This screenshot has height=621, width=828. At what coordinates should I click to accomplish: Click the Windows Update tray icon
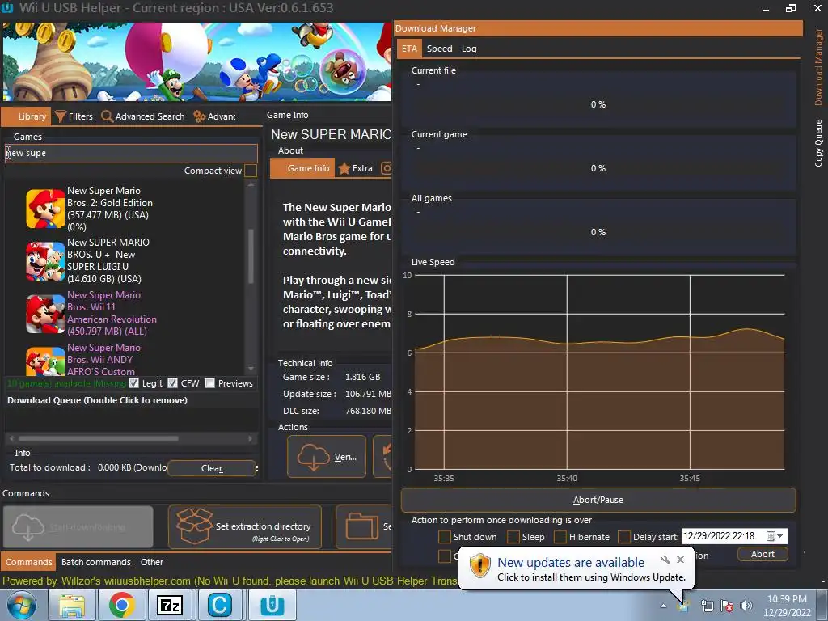coord(684,606)
